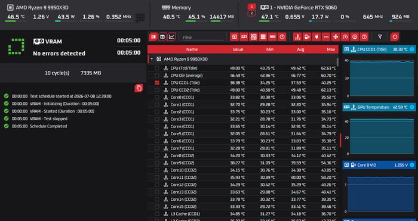Select the Core15 (CCD2) row name

[183, 207]
